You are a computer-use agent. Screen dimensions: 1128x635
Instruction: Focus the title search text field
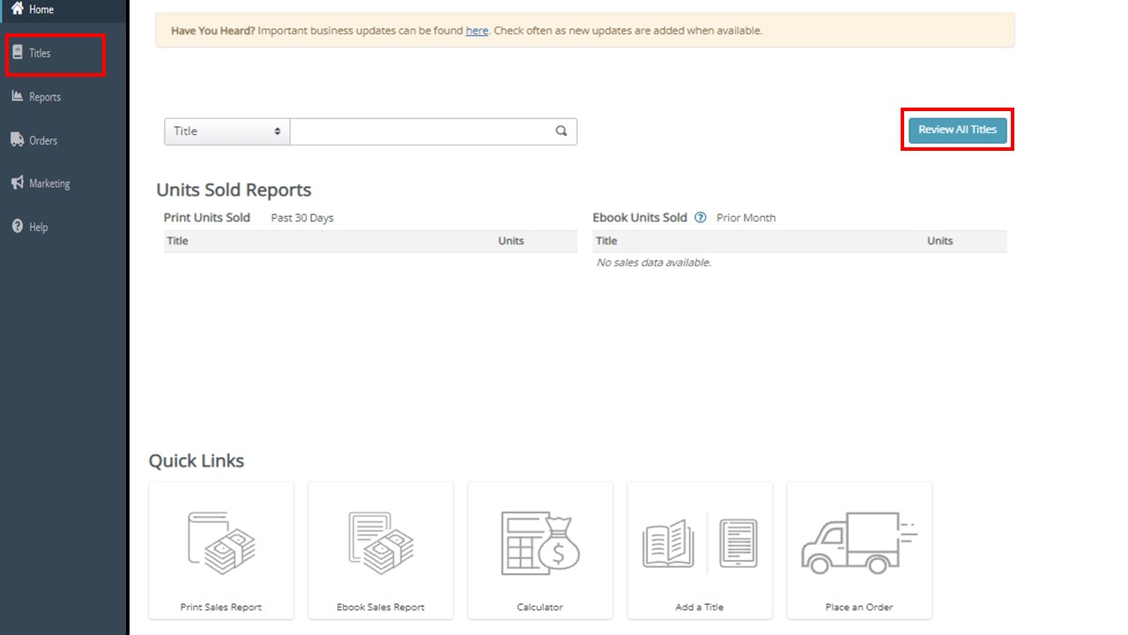point(421,131)
